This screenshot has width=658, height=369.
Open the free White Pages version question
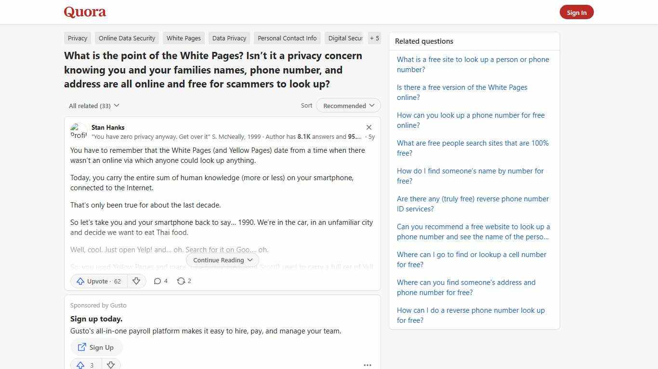click(462, 92)
